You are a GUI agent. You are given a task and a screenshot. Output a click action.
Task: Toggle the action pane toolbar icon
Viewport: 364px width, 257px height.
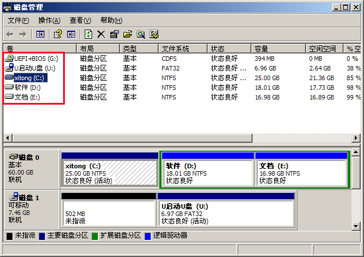pyautogui.click(x=71, y=34)
